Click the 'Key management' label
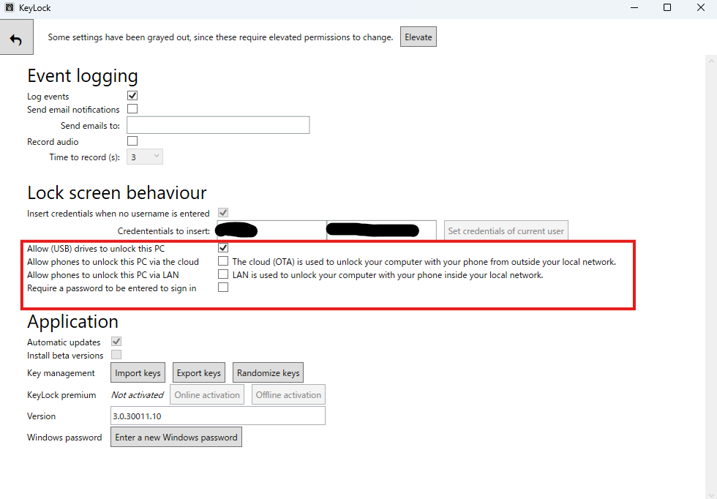This screenshot has width=717, height=499. tap(61, 372)
